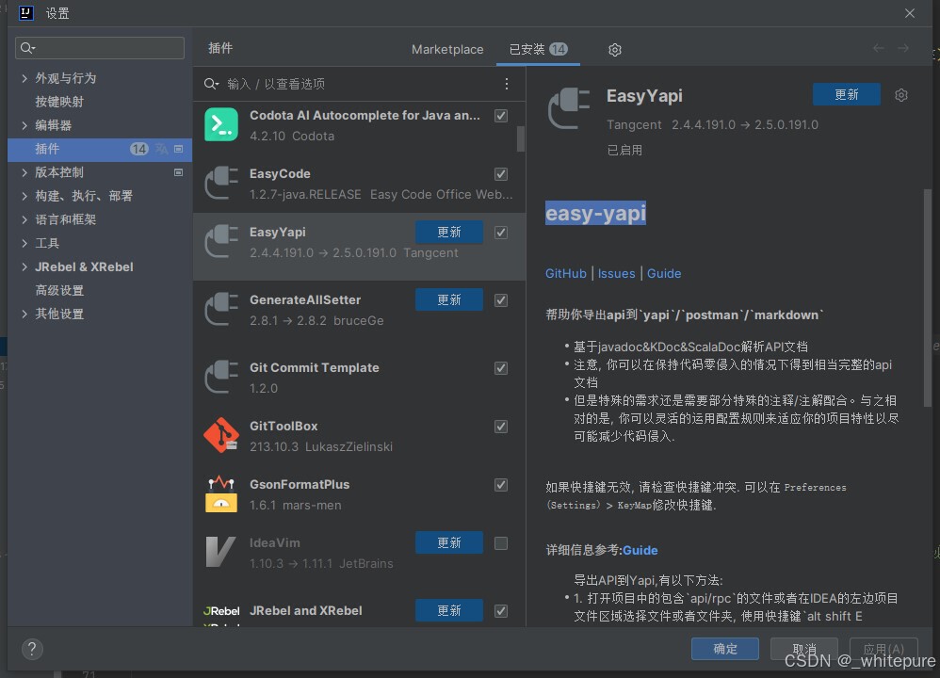Click the search magnifier in settings search
940x678 pixels.
(27, 48)
